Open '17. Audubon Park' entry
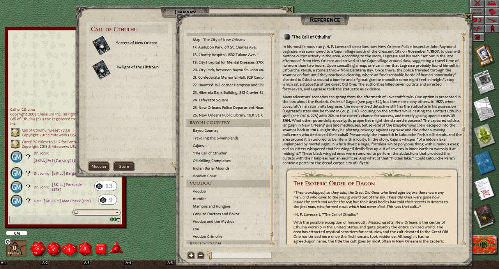Screen dimensions: 499x269 click(225, 47)
